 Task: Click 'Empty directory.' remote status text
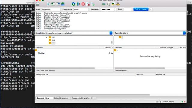[x=121, y=70]
